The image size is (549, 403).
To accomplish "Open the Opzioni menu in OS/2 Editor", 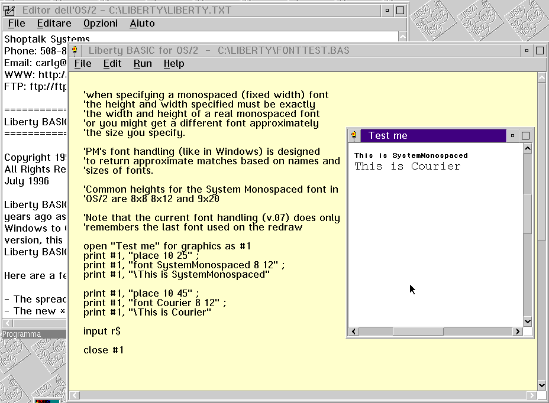I will (101, 24).
